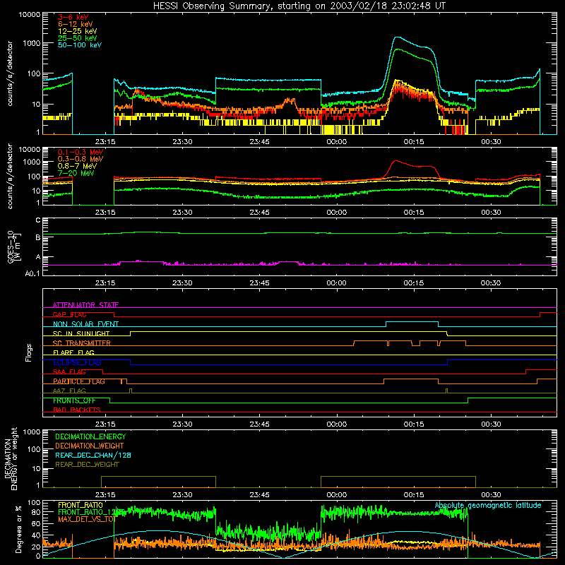The image size is (565, 565).
Task: Select the ATTENUATOR_STATE flag label
Action: [x=85, y=305]
